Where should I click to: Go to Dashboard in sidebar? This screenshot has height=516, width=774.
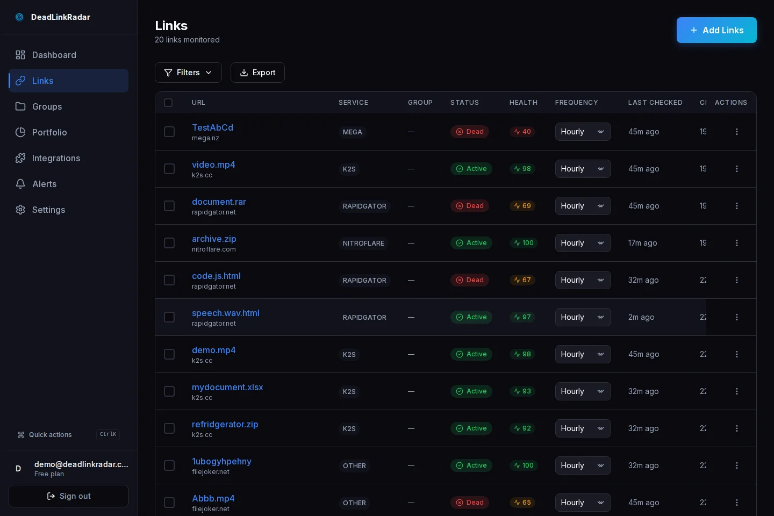coord(54,55)
